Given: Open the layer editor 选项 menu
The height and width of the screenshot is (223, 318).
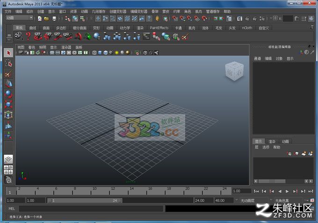Looking at the screenshot, I should click(266, 147).
